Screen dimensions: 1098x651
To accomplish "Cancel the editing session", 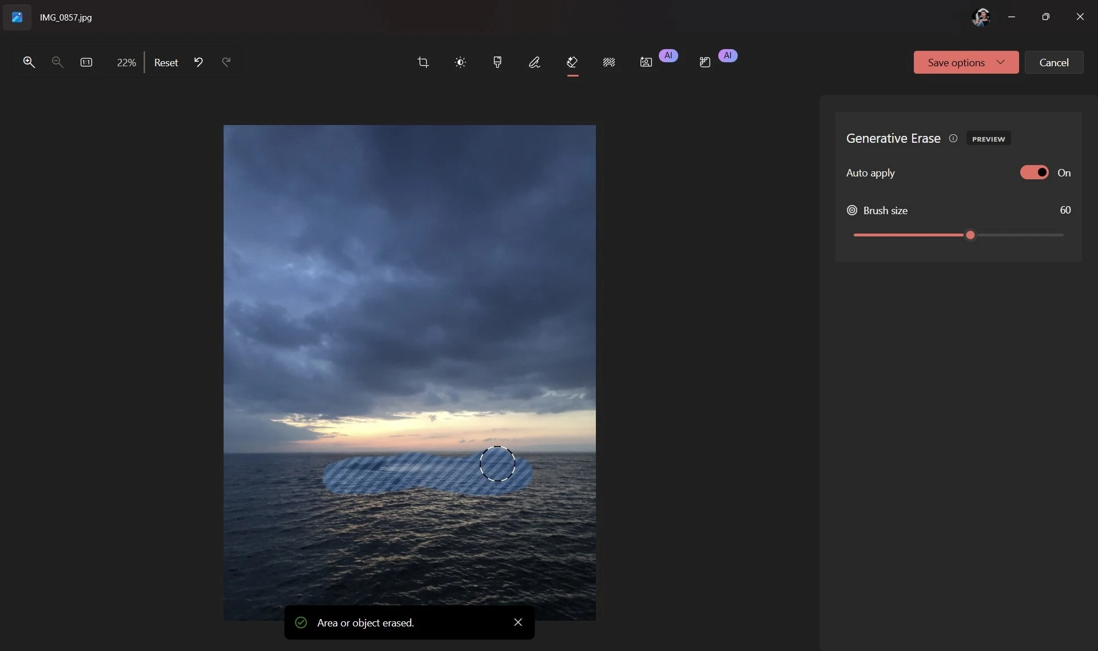I will [x=1054, y=62].
